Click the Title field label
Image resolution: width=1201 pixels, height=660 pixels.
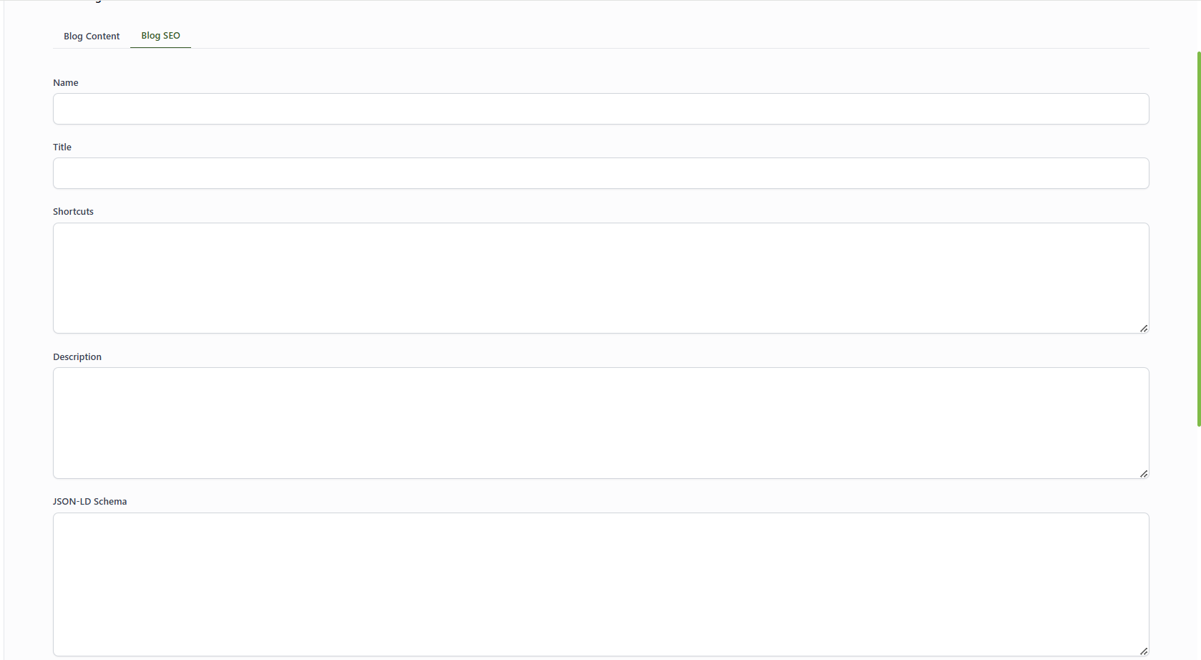62,147
